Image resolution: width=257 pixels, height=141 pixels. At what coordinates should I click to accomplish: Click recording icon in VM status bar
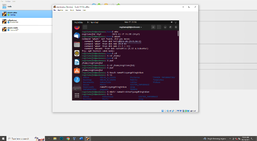(x=181, y=111)
